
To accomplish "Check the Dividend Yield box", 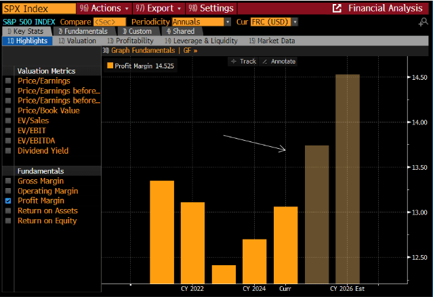I will coord(8,151).
